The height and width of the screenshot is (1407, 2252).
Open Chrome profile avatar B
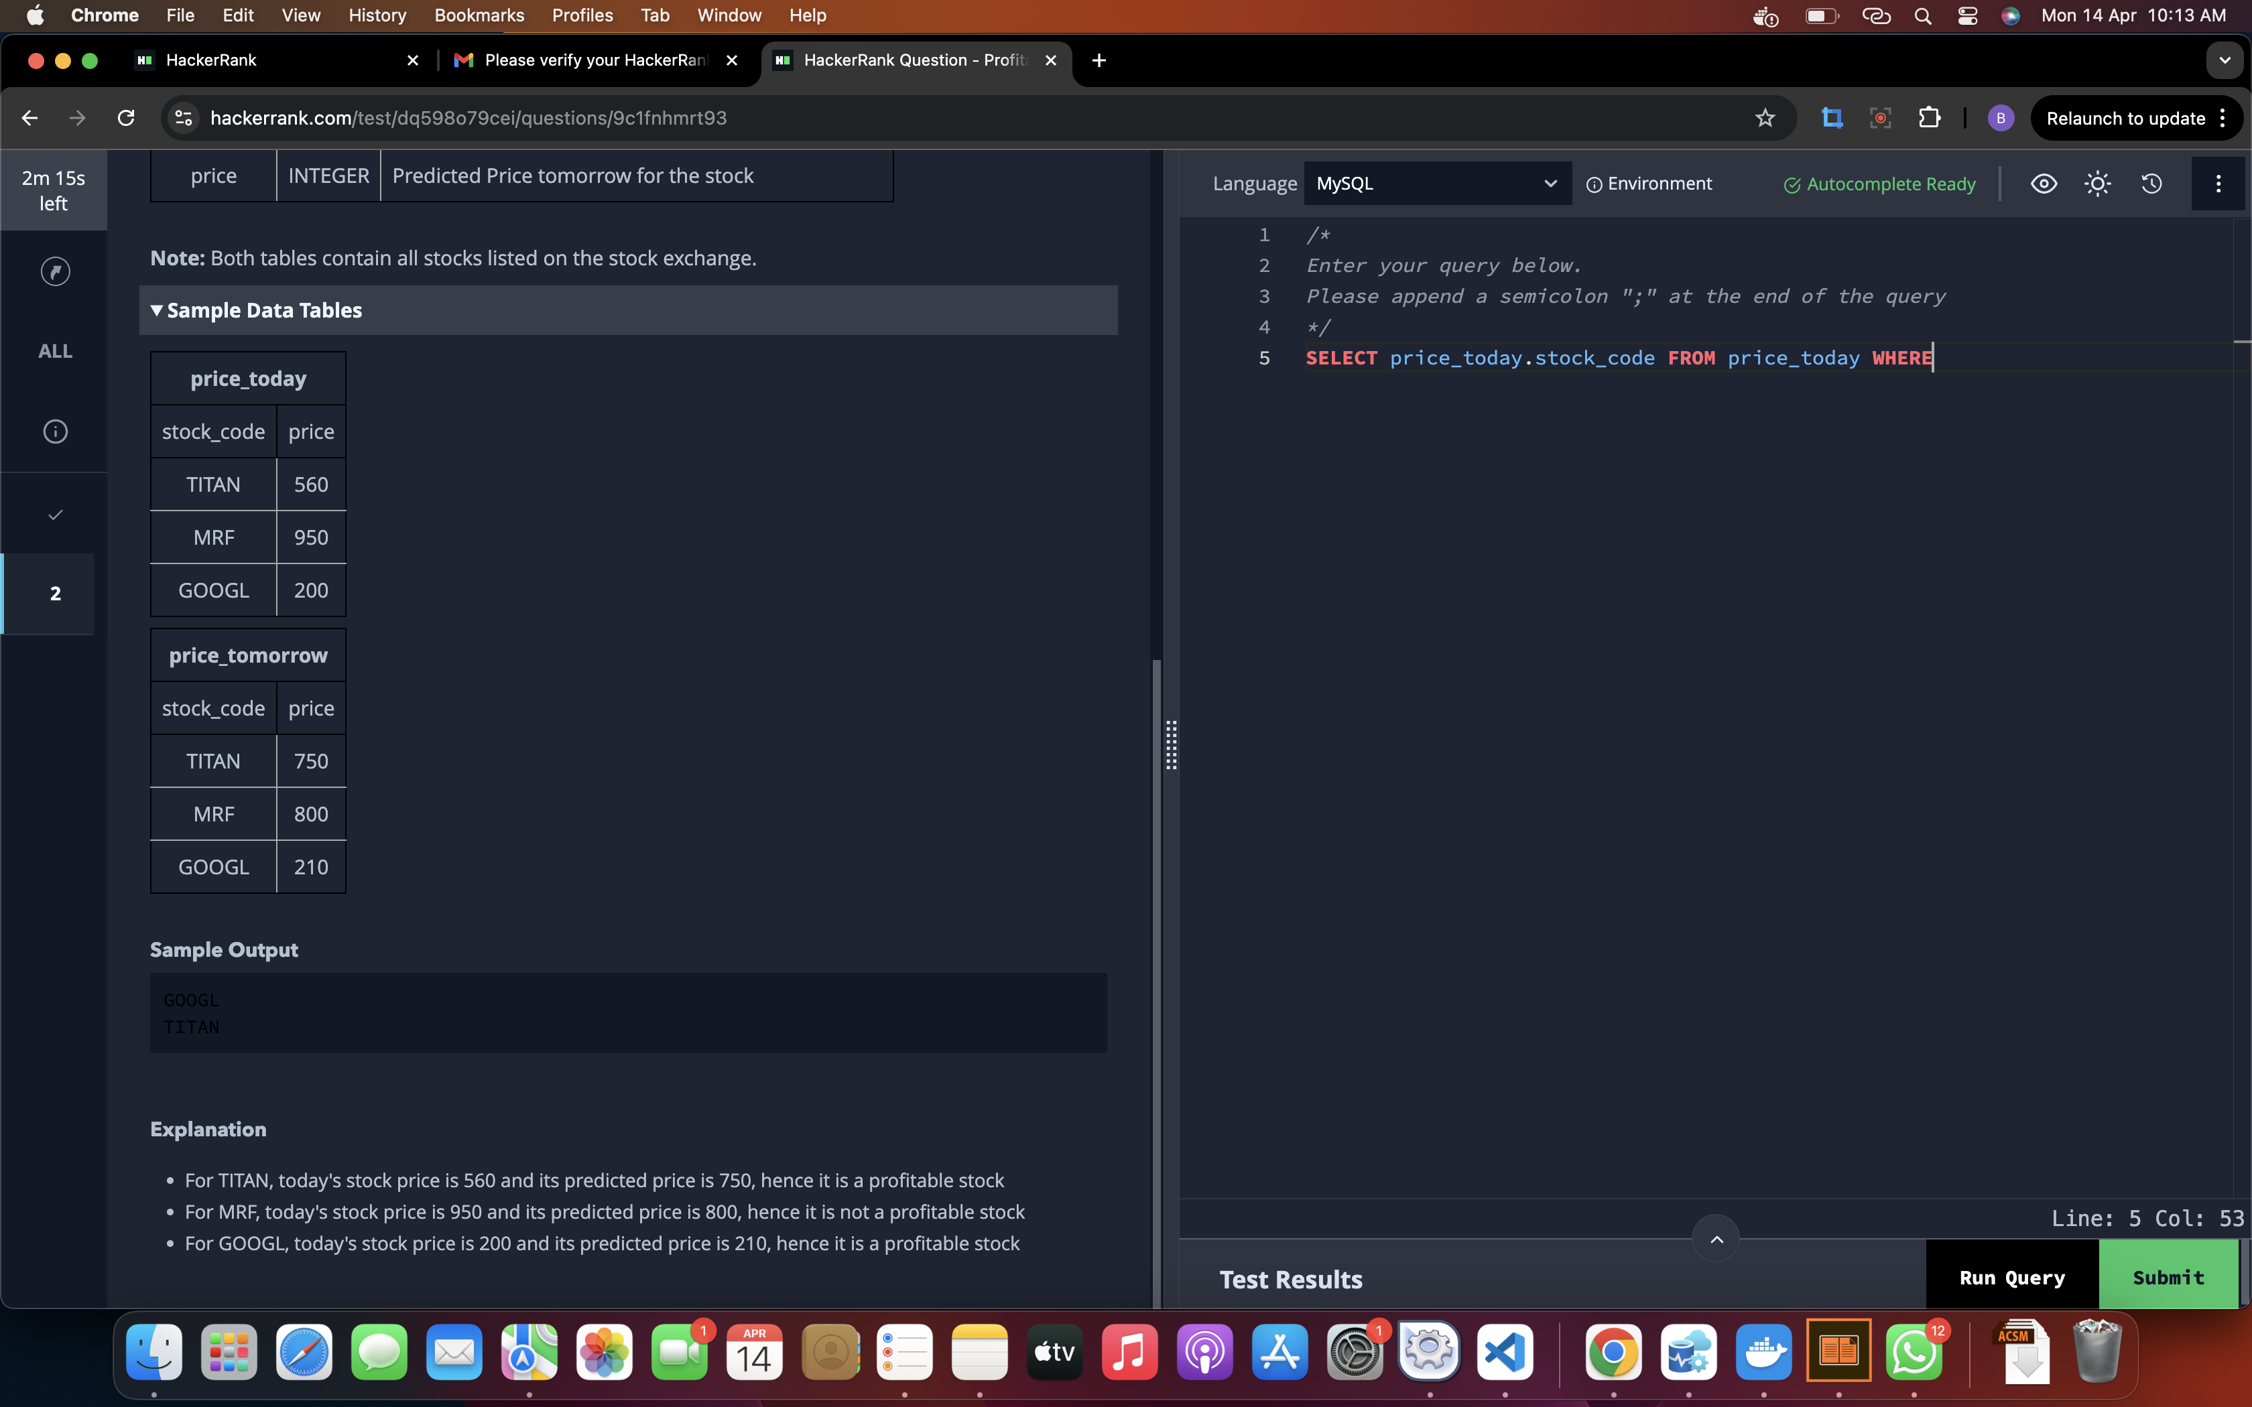pos(2001,117)
